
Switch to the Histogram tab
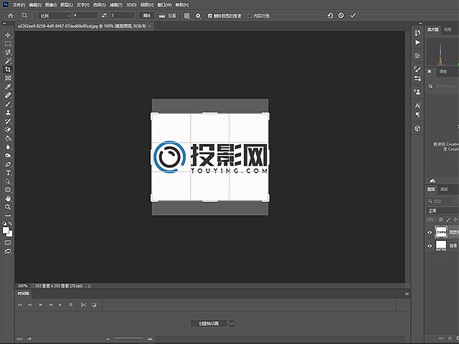[432, 29]
